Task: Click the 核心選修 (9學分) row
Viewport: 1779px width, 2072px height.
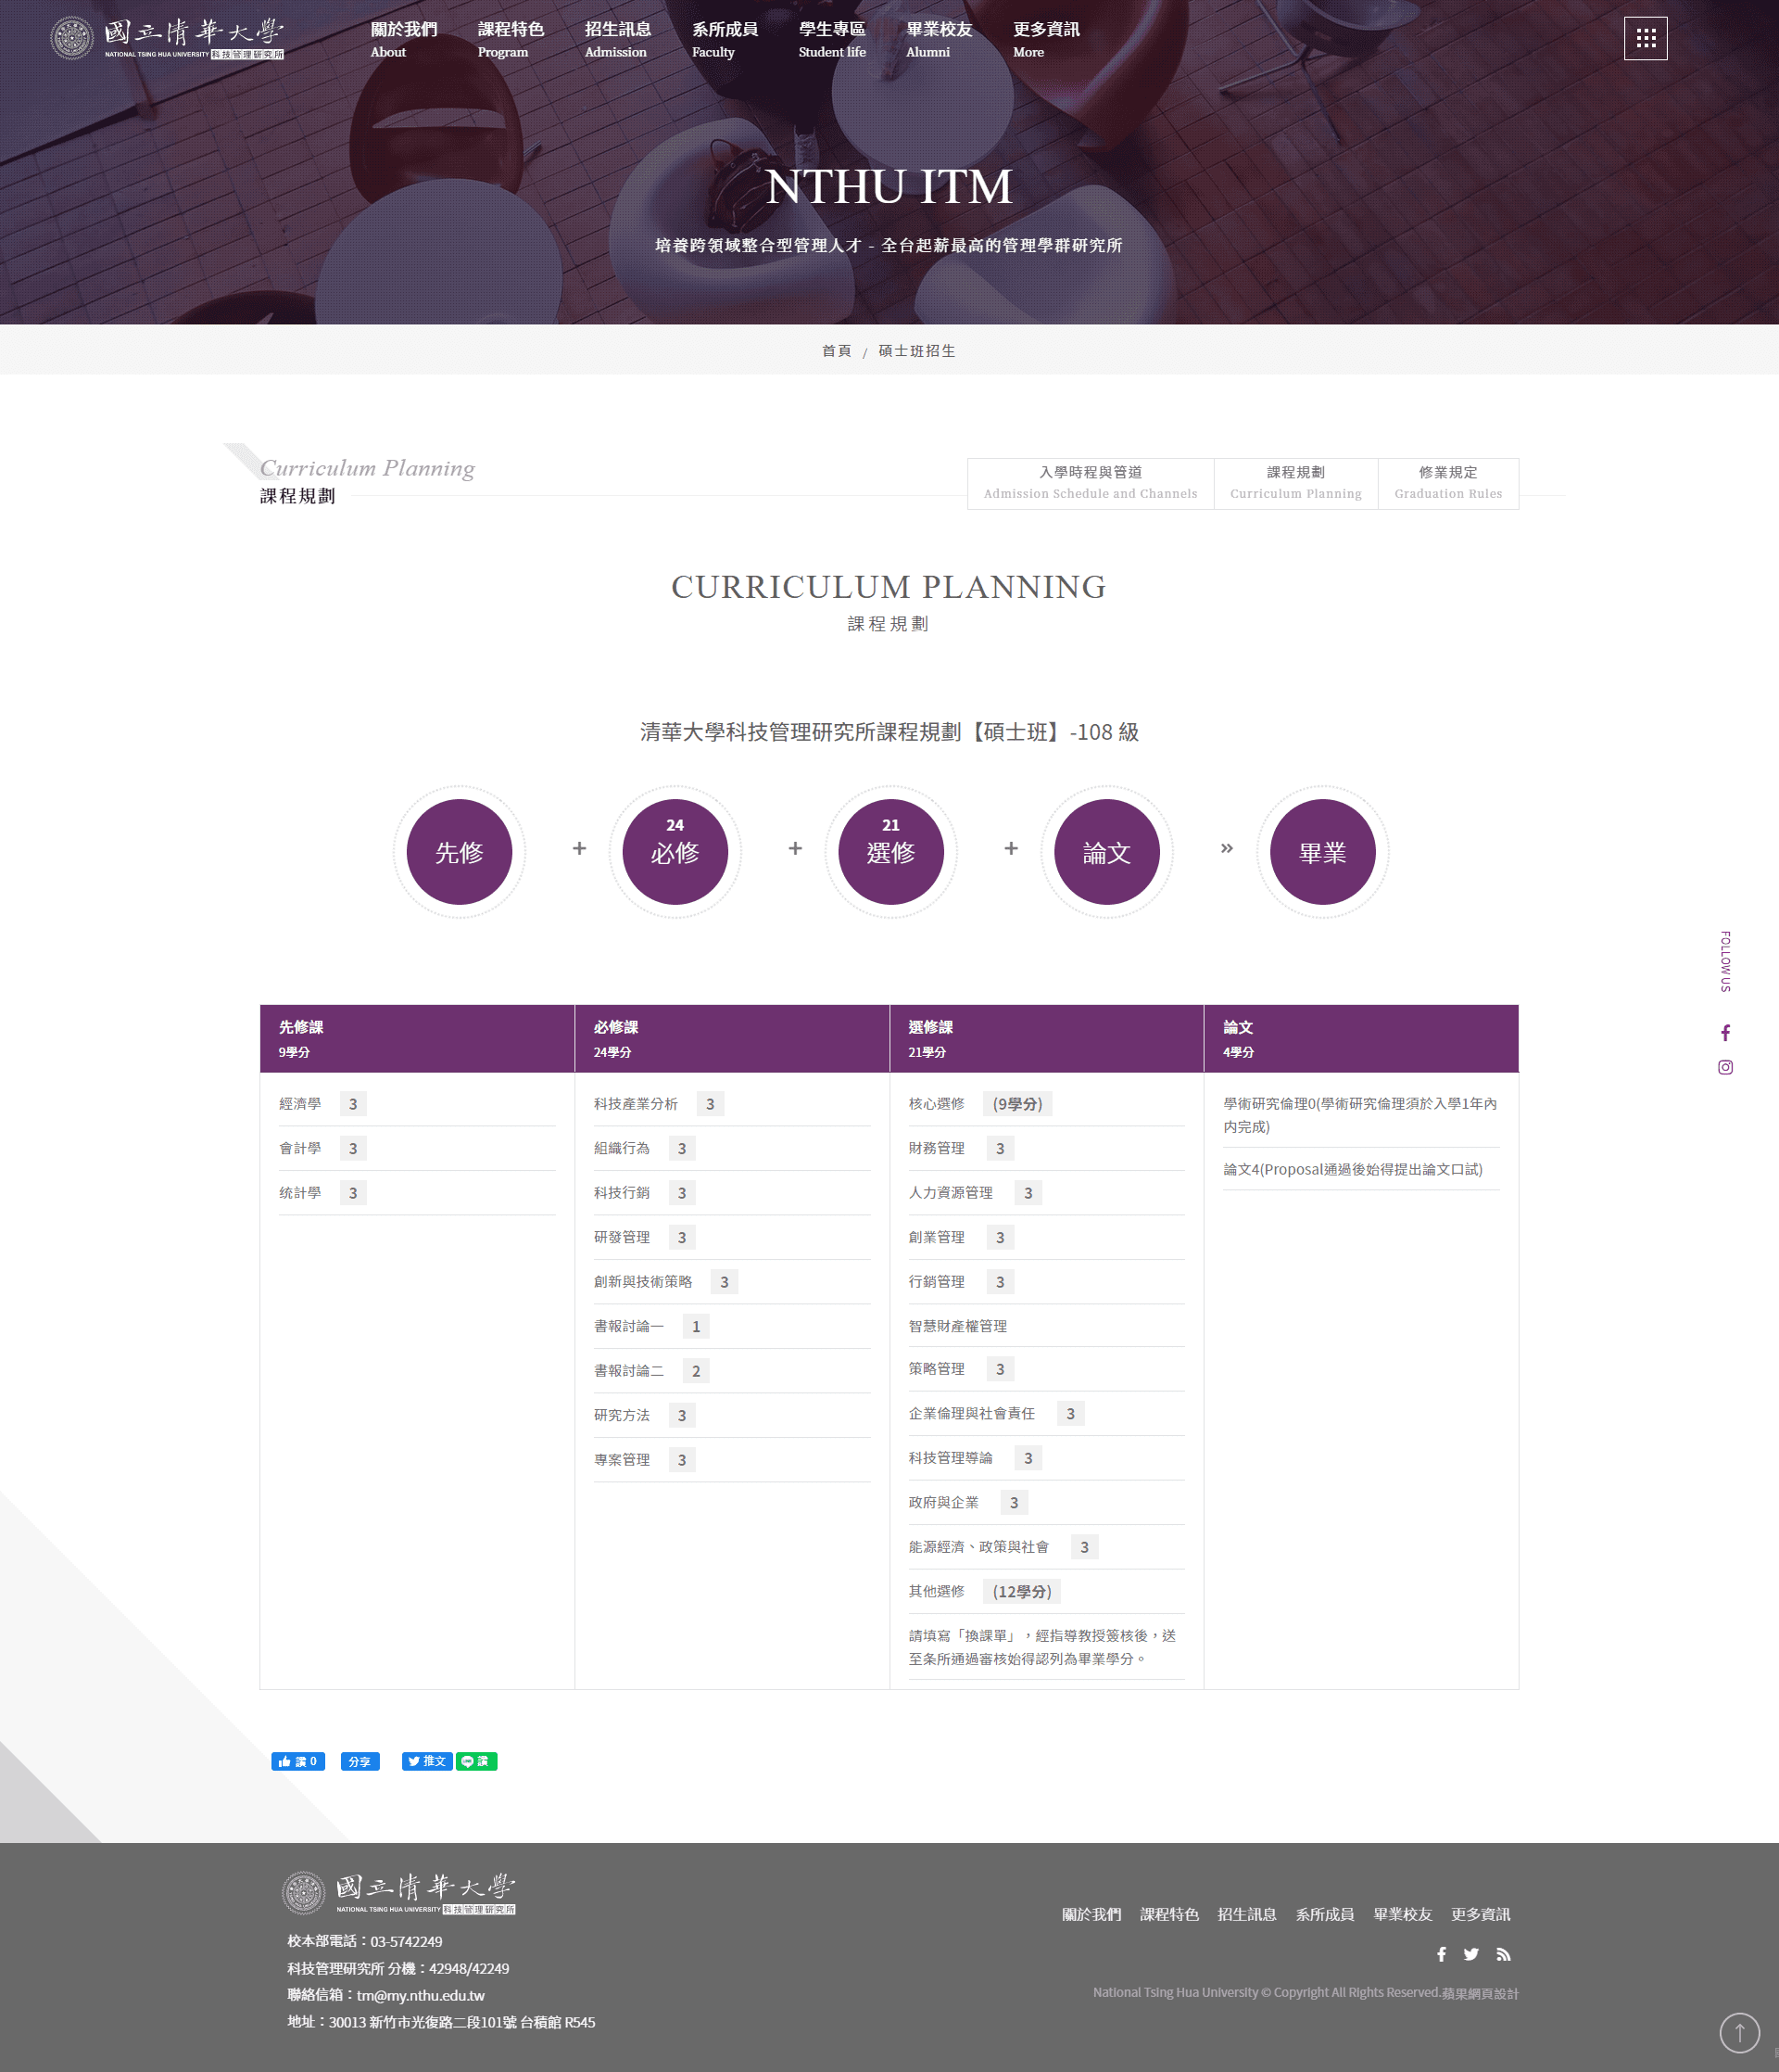Action: coord(1046,1104)
